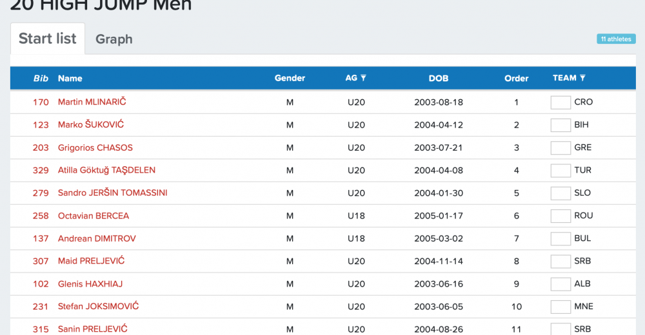Open Sandro JERŠIN TOMASSINI athlete link

tap(112, 193)
